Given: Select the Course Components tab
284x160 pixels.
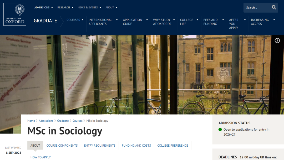Looking at the screenshot, I should 62,146.
